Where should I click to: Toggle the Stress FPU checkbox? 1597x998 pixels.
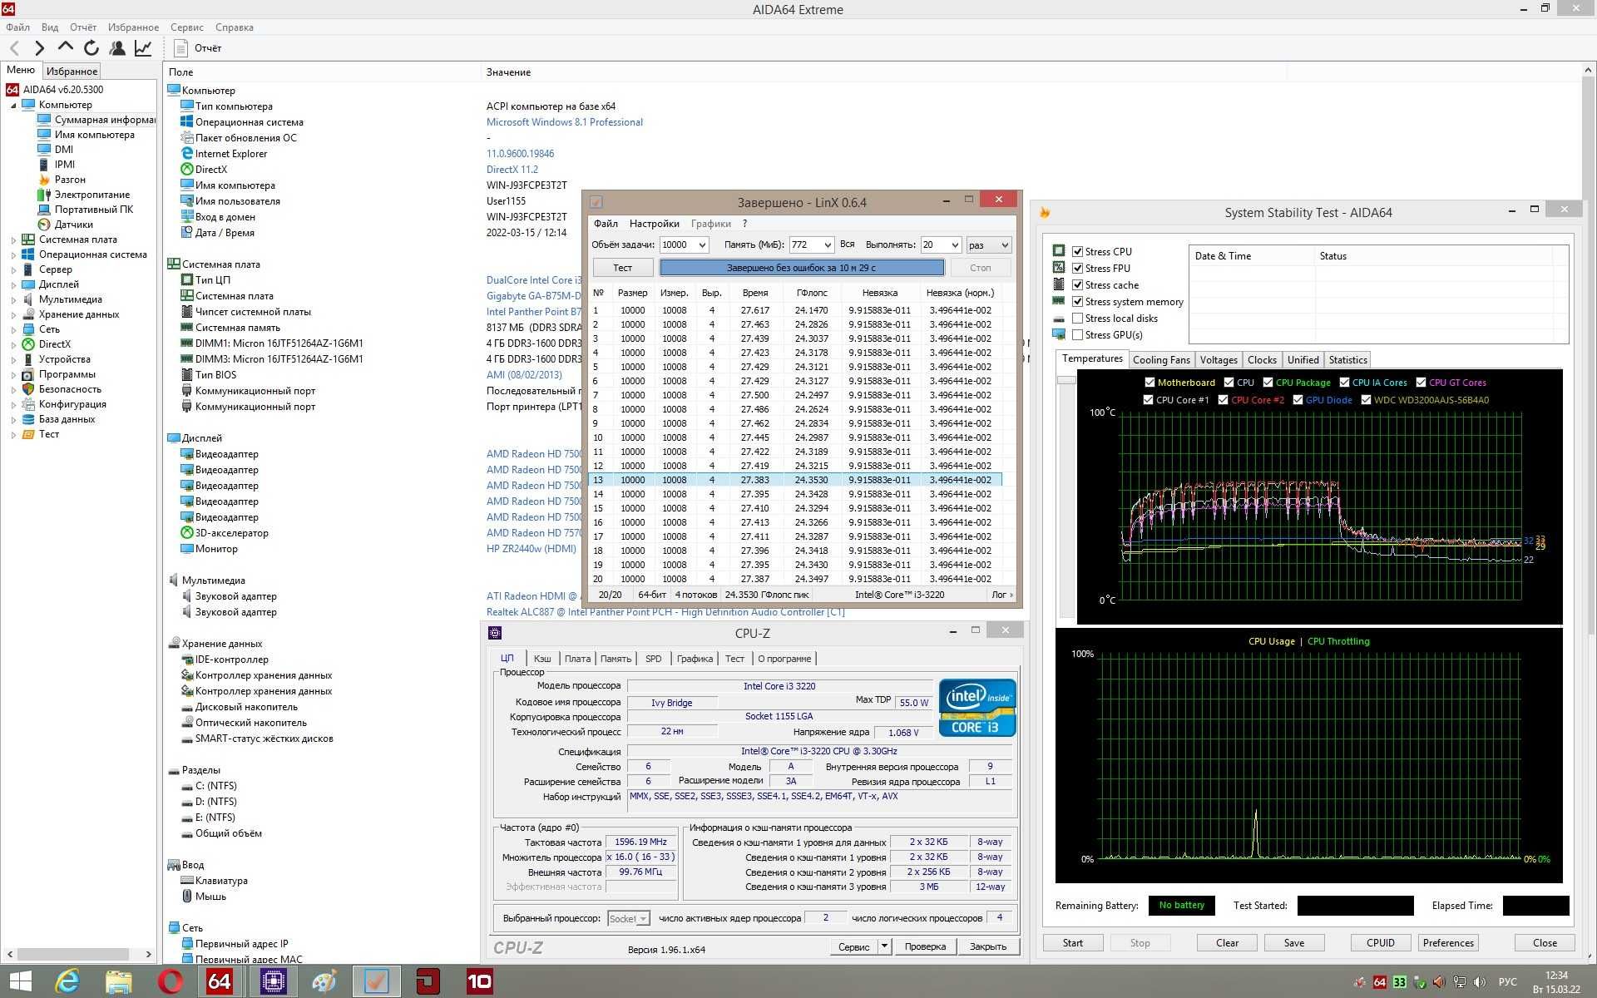coord(1077,268)
